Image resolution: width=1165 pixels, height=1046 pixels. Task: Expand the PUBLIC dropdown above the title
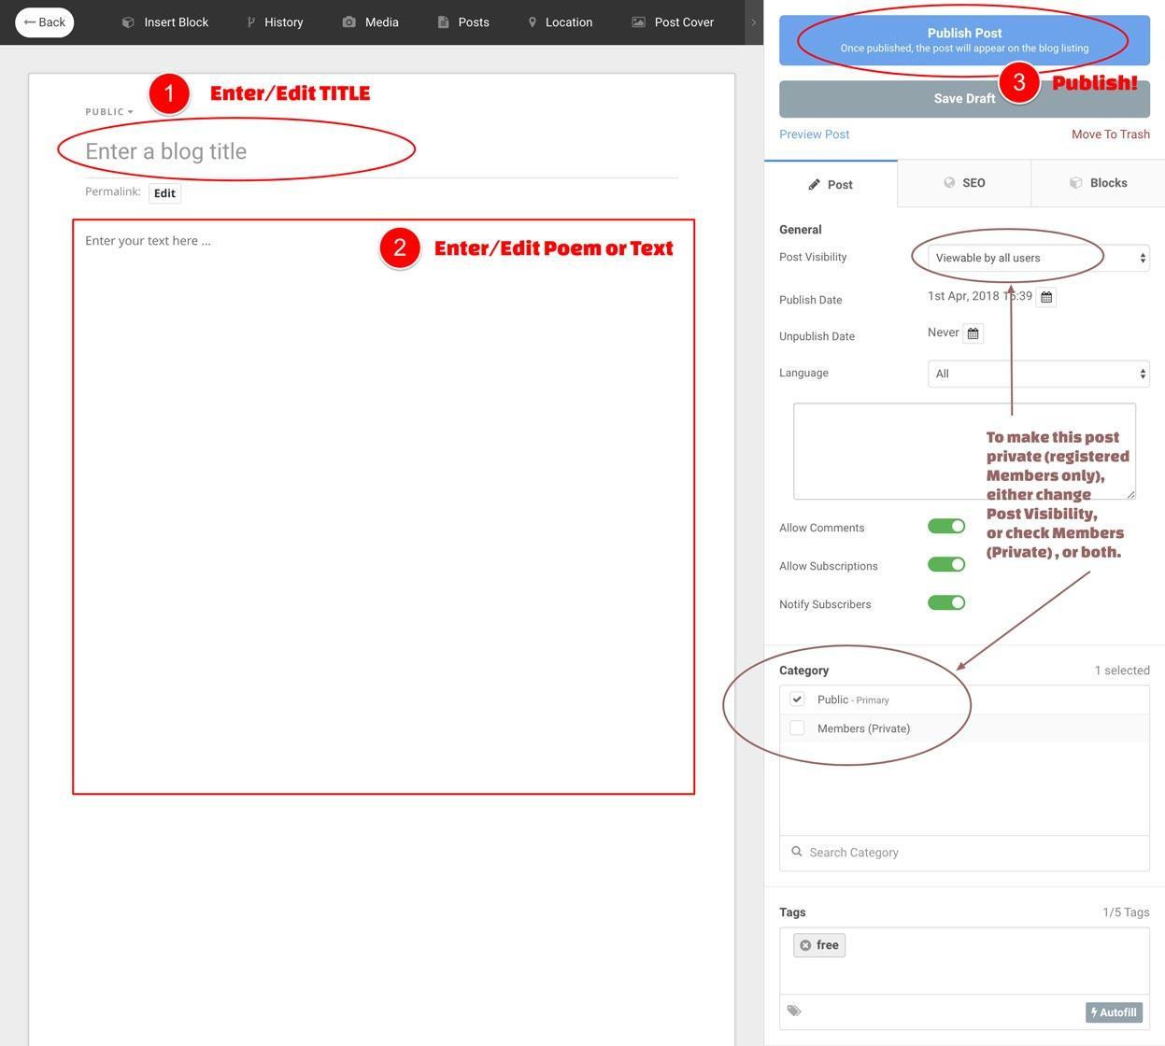tap(109, 112)
